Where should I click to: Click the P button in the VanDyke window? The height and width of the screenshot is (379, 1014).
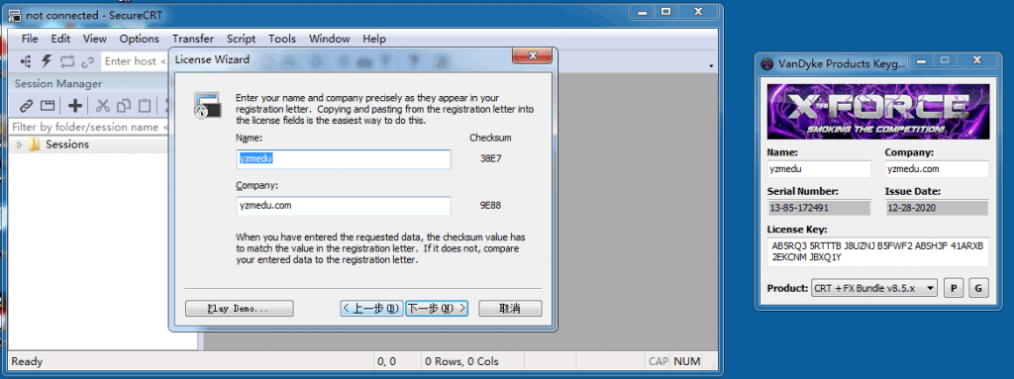click(x=953, y=288)
